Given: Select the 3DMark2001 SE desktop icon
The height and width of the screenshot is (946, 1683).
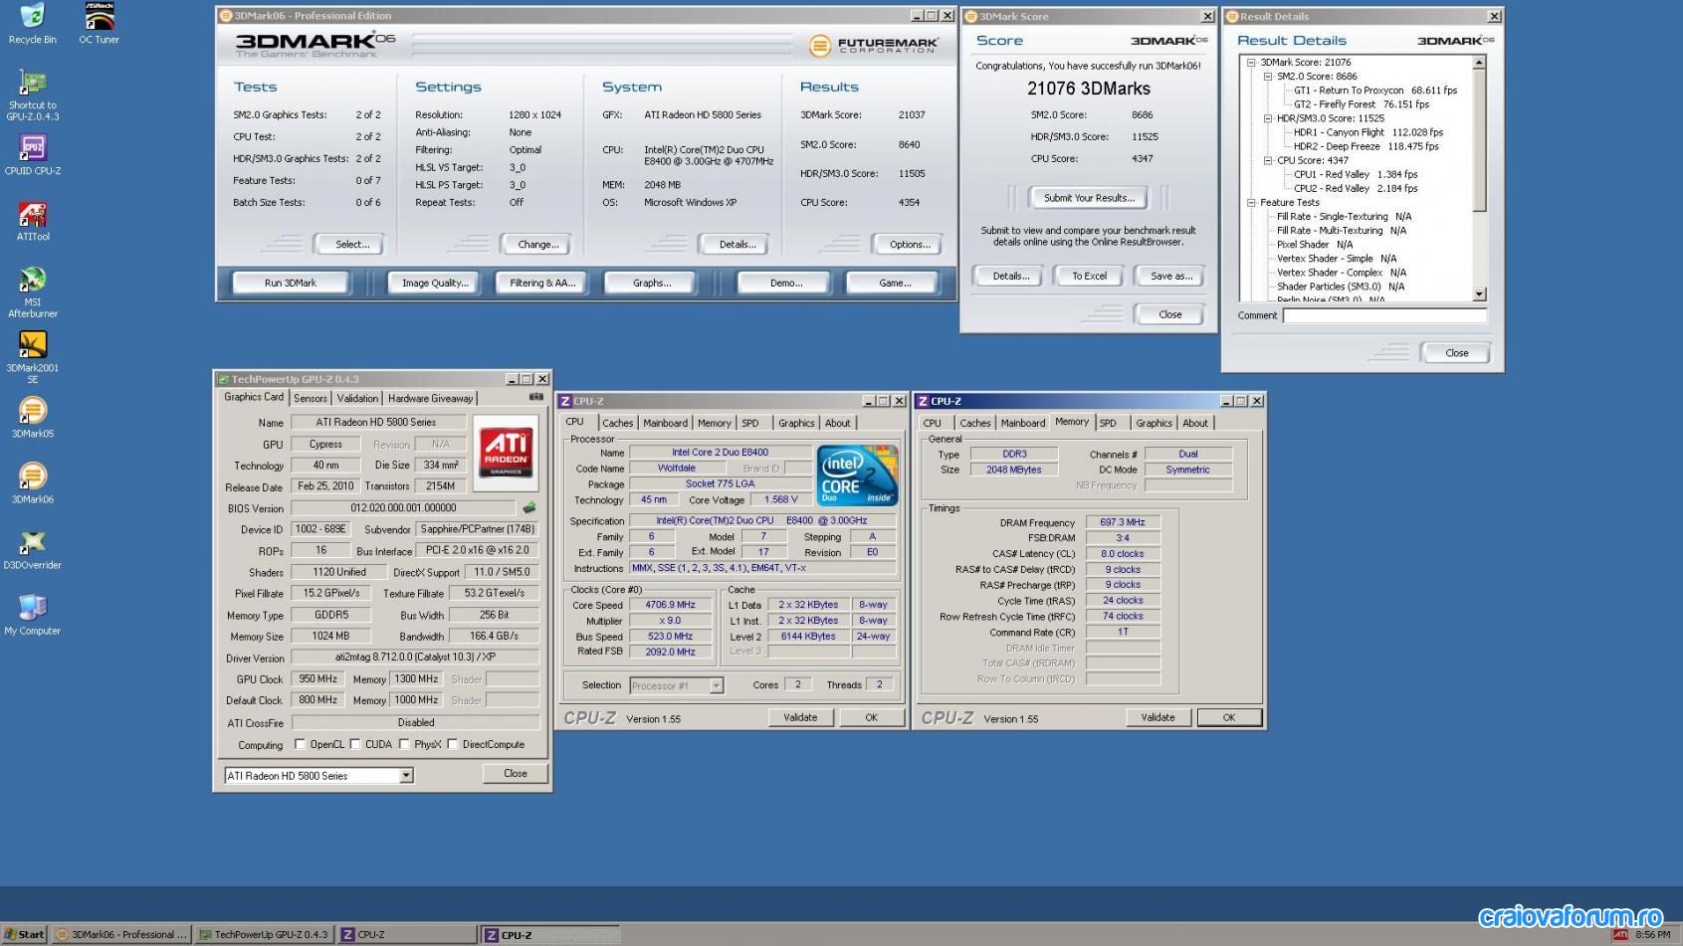Looking at the screenshot, I should pyautogui.click(x=32, y=358).
